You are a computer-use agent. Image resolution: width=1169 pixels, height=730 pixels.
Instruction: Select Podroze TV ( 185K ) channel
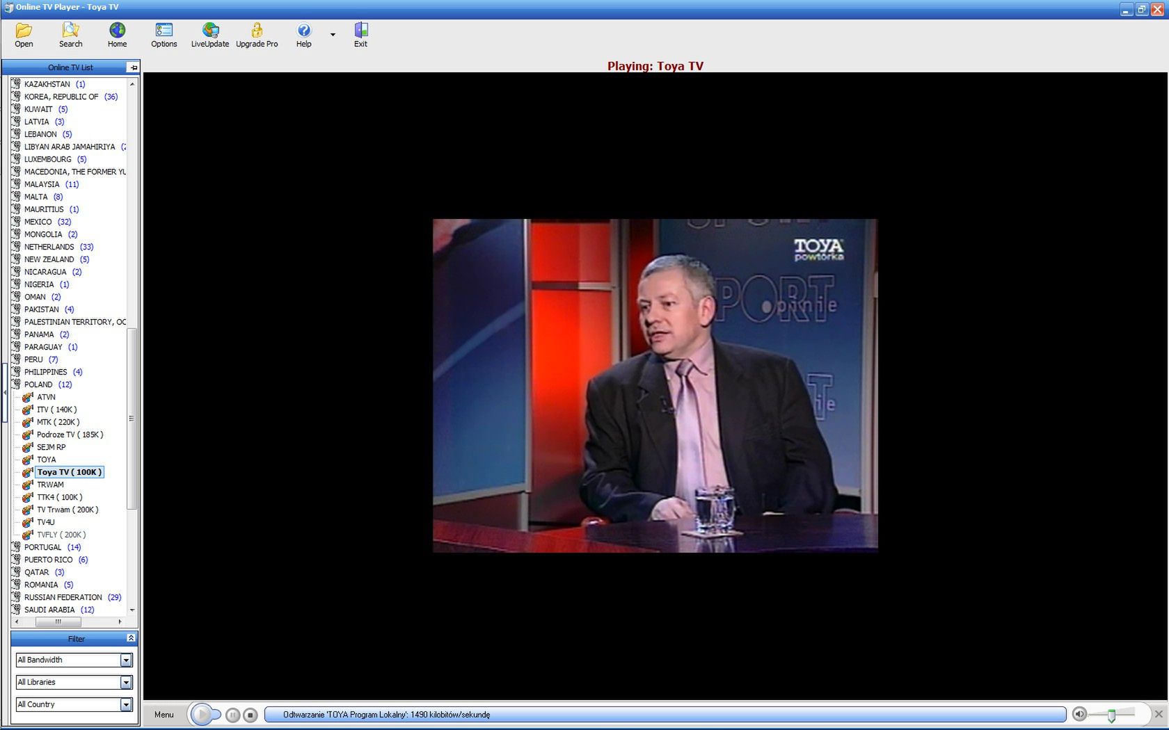pos(70,435)
